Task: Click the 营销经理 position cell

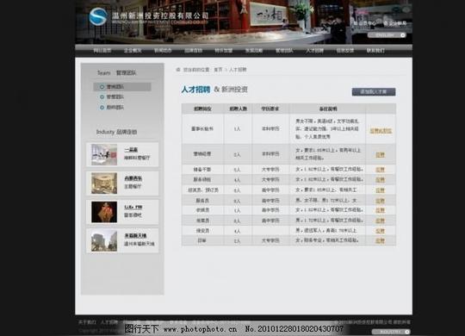Action: [x=202, y=154]
